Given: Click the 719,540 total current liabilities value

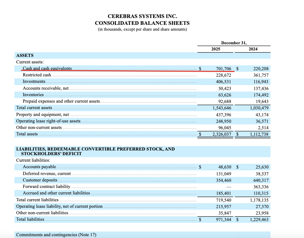Looking at the screenshot, I should pyautogui.click(x=224, y=200).
